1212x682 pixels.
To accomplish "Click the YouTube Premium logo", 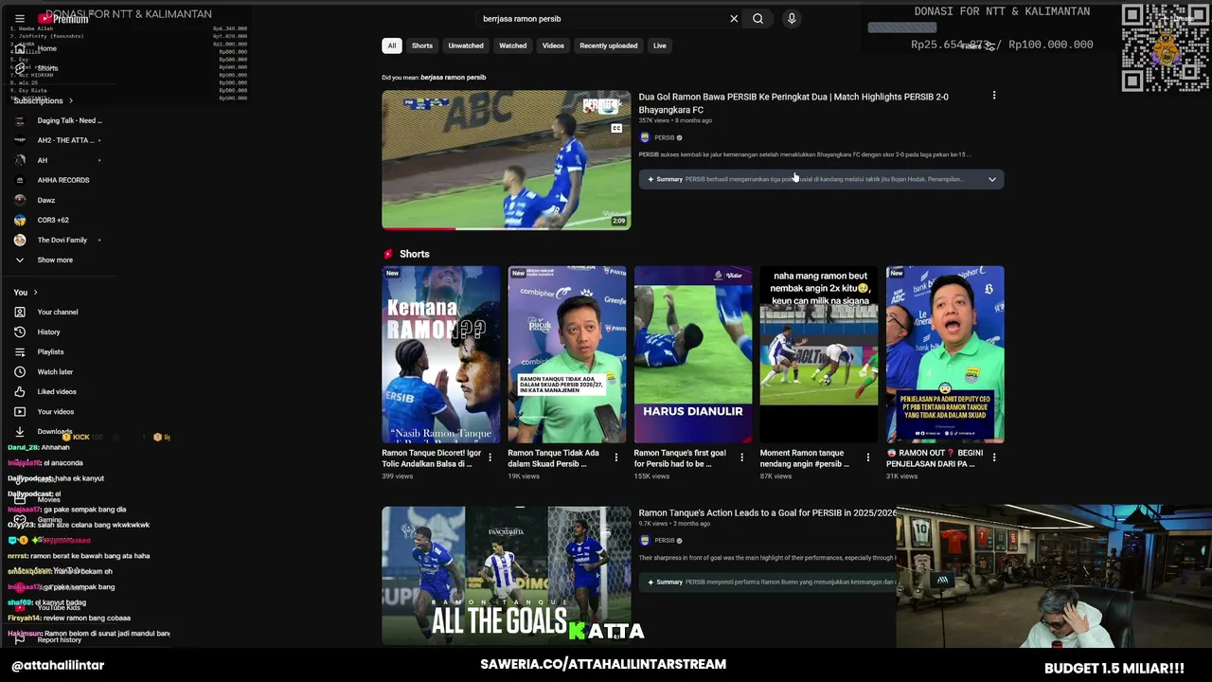I will click(x=63, y=19).
